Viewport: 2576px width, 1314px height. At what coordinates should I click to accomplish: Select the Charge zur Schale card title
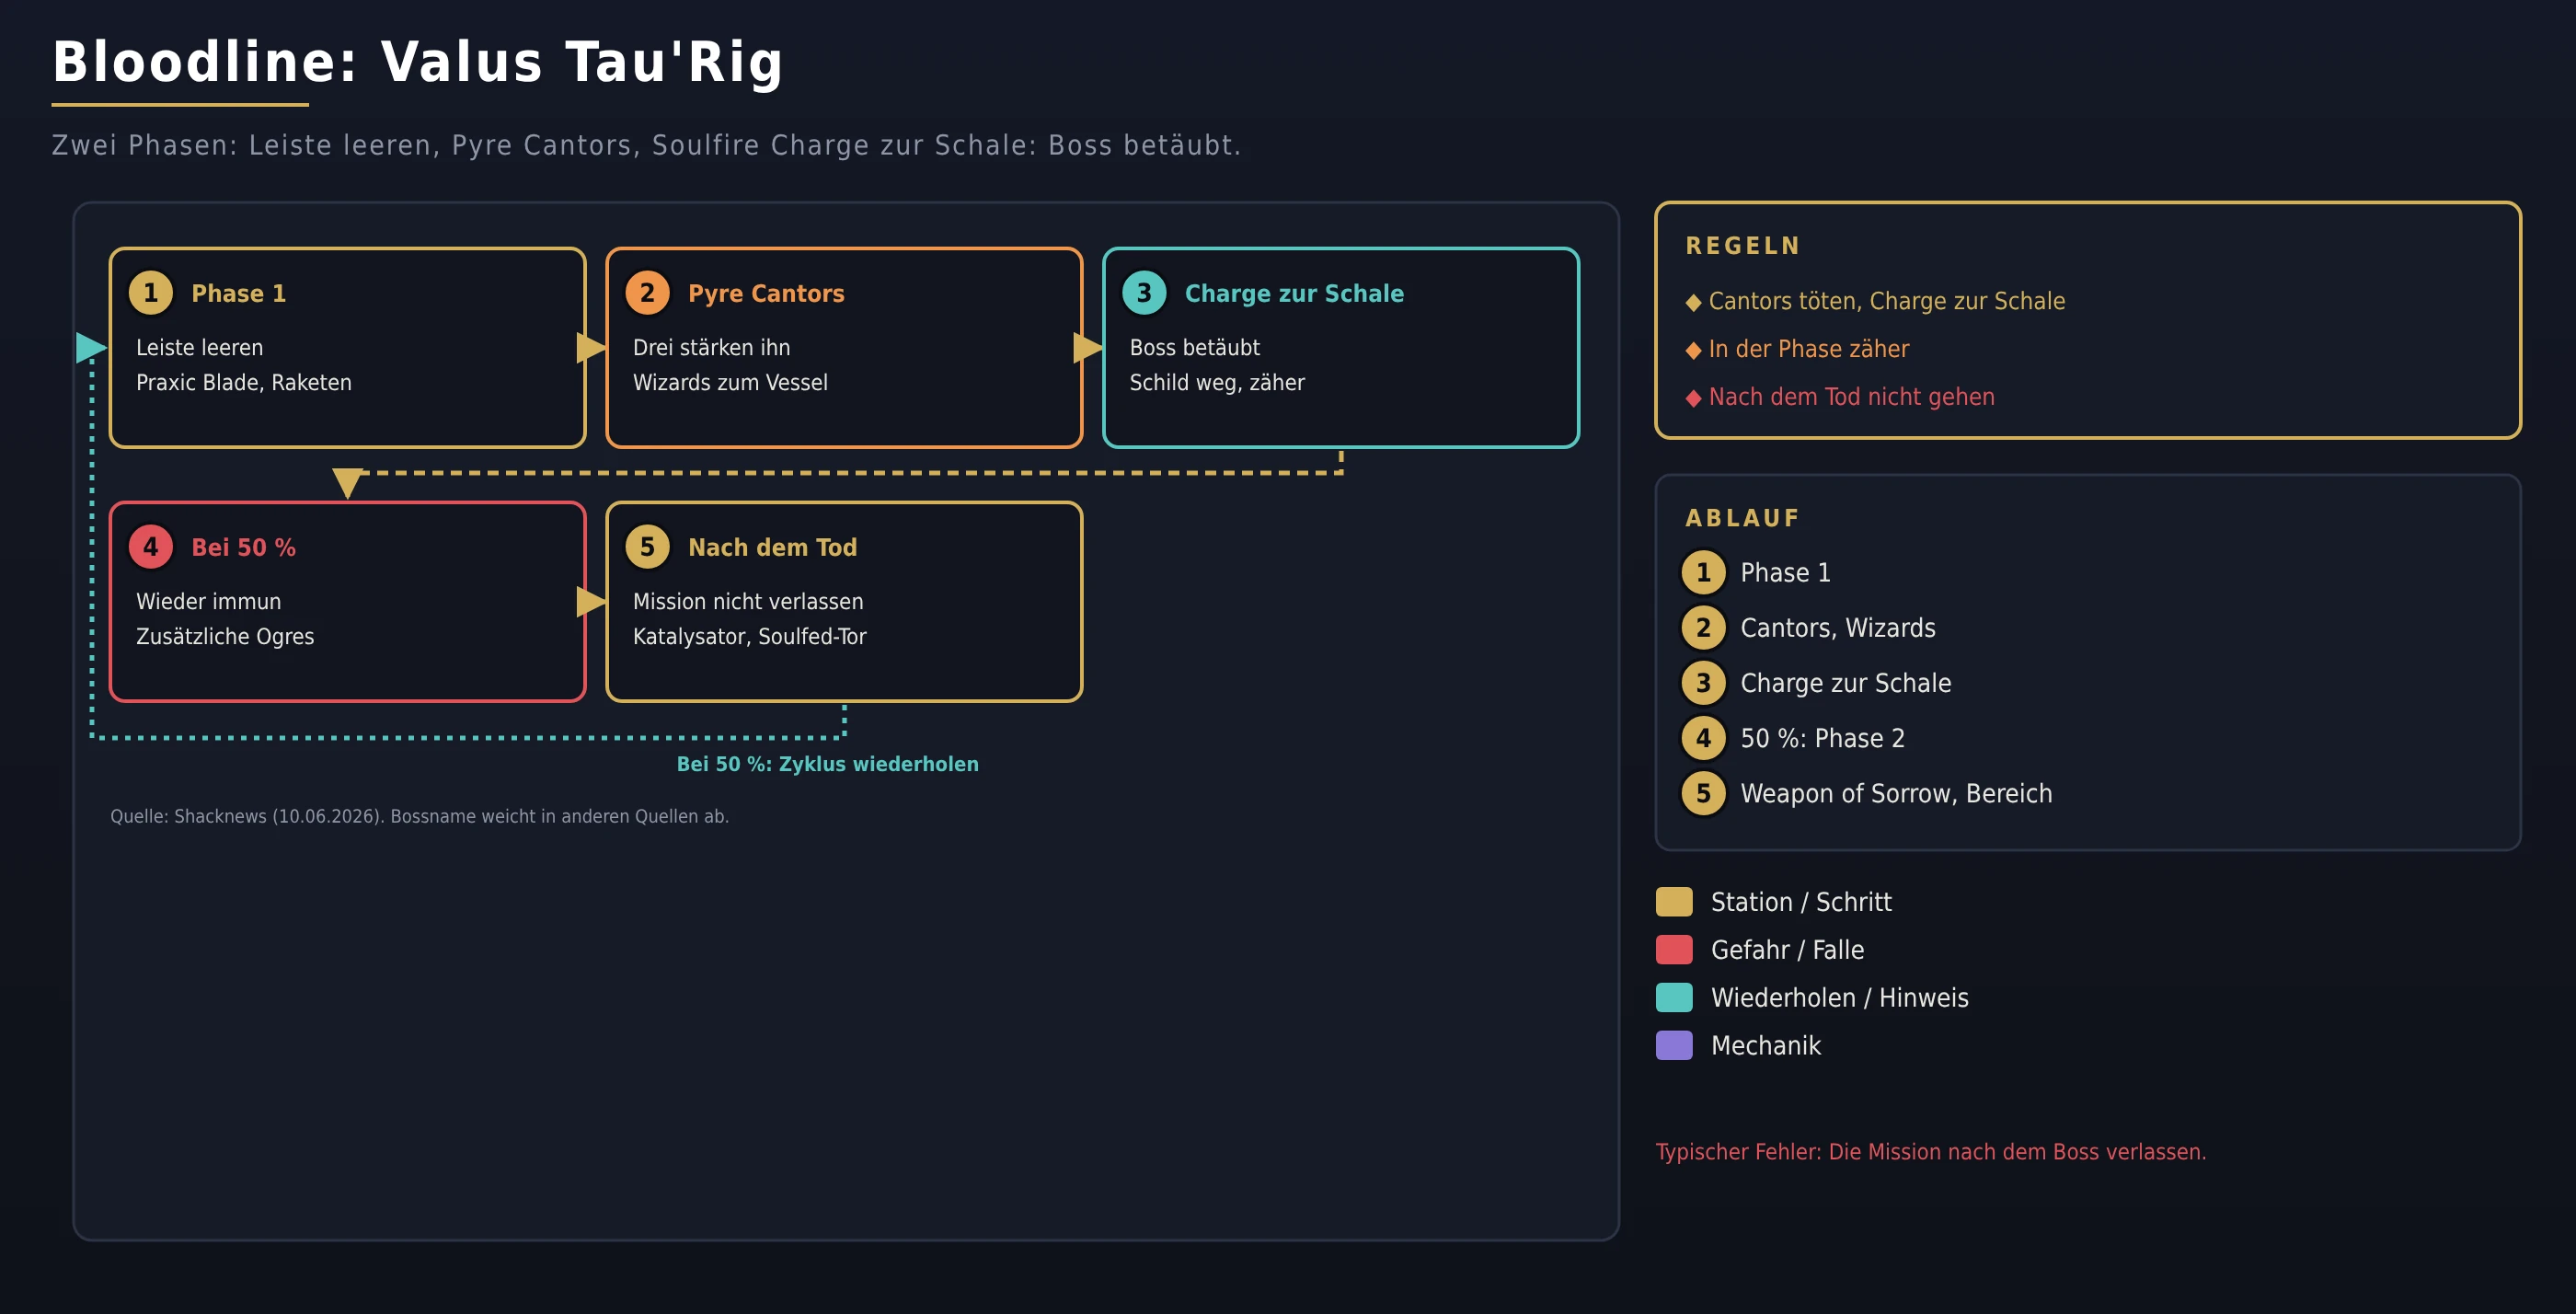coord(1294,293)
